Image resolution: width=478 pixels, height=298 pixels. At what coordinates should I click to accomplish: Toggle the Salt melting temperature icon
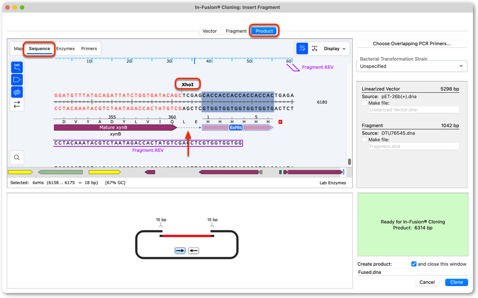click(x=17, y=67)
